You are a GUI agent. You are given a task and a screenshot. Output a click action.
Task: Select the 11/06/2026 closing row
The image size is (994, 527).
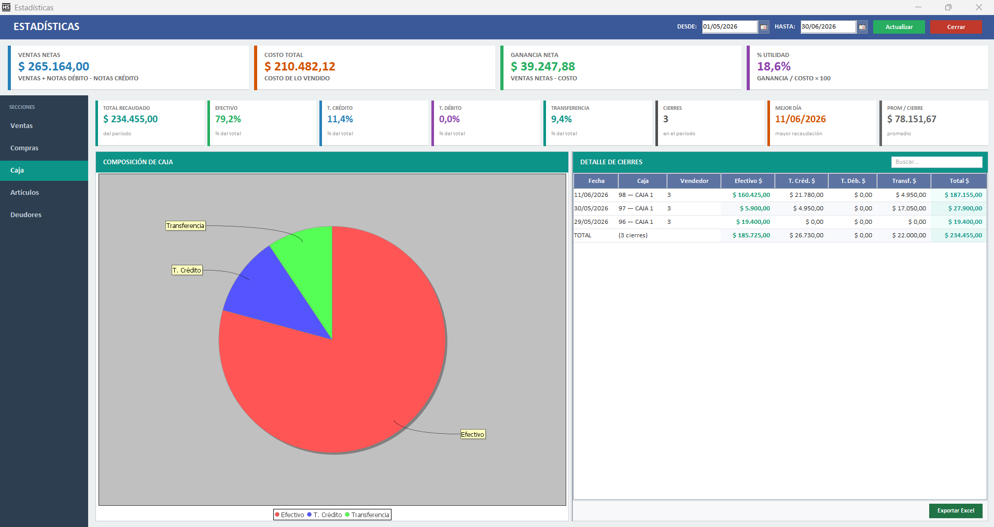pos(780,195)
